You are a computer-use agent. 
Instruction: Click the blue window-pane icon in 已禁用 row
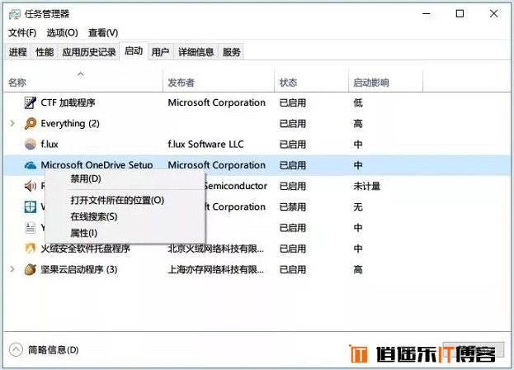coord(31,207)
